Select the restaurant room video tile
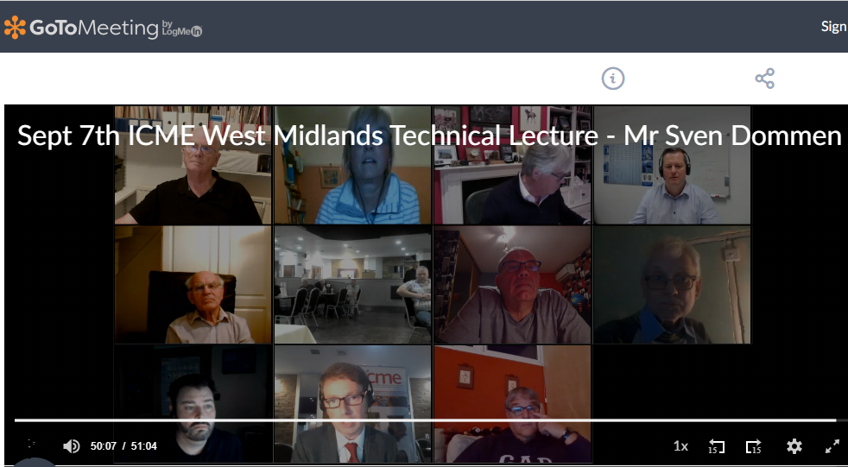This screenshot has height=467, width=848. pyautogui.click(x=352, y=284)
